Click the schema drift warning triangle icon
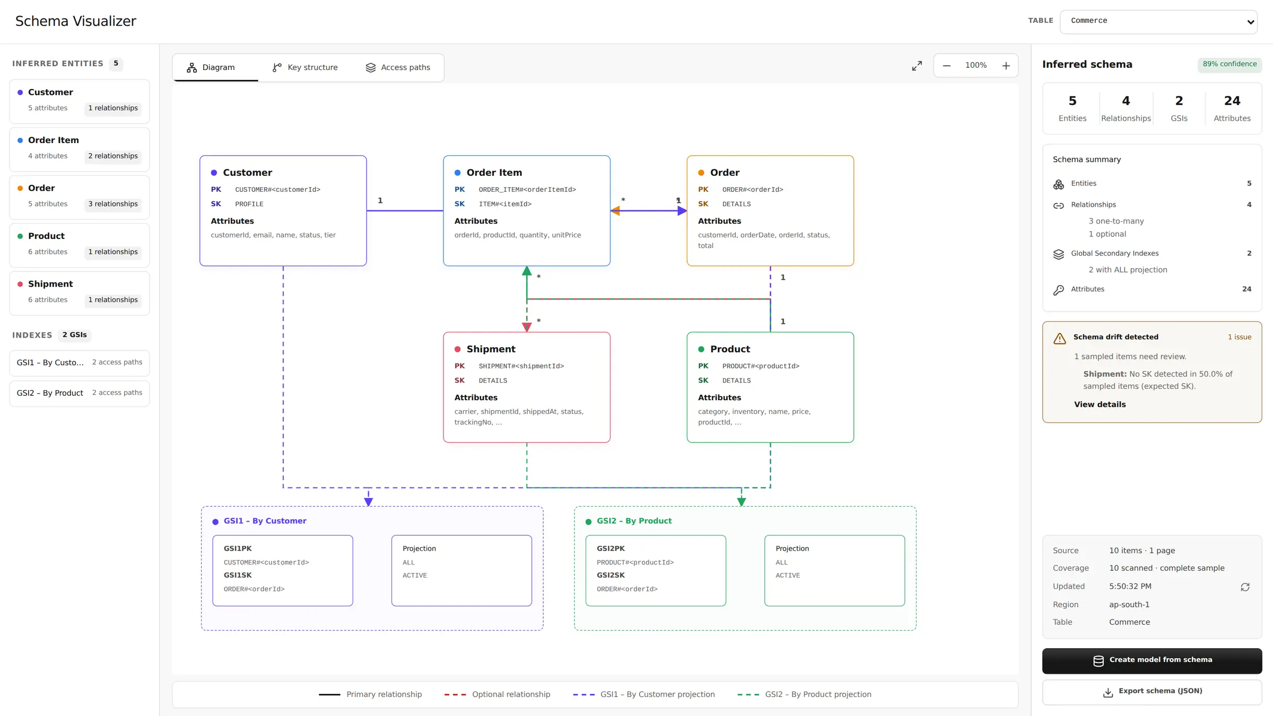The width and height of the screenshot is (1273, 716). (x=1060, y=339)
